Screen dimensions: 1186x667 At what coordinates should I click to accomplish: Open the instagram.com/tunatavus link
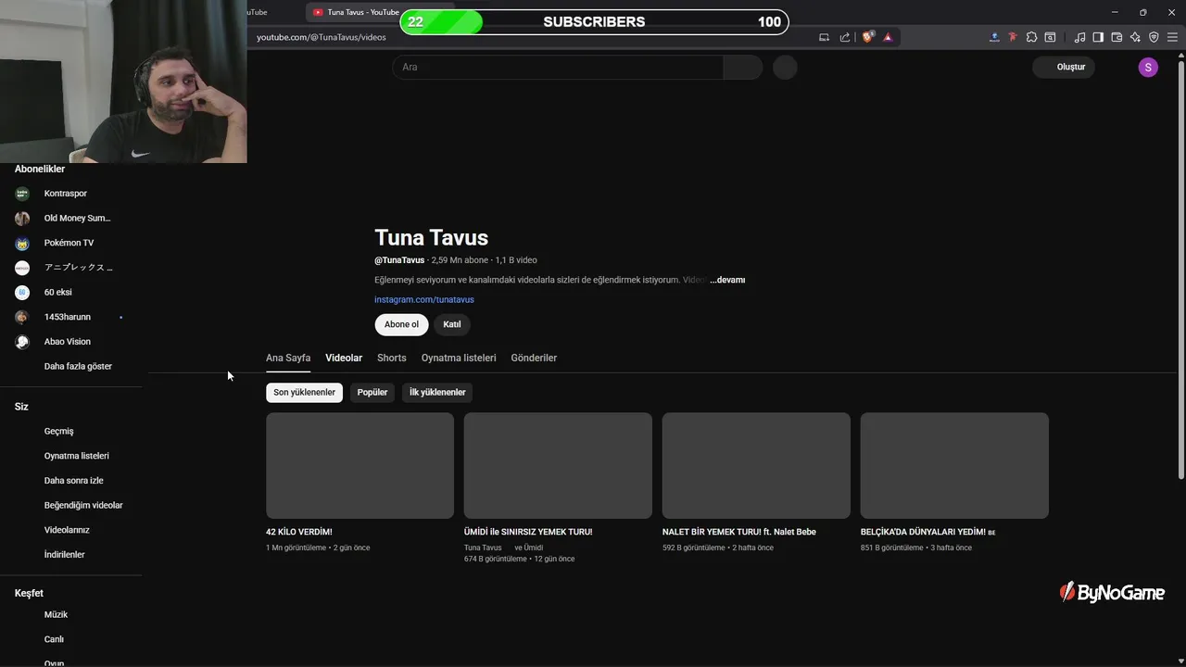(x=424, y=300)
